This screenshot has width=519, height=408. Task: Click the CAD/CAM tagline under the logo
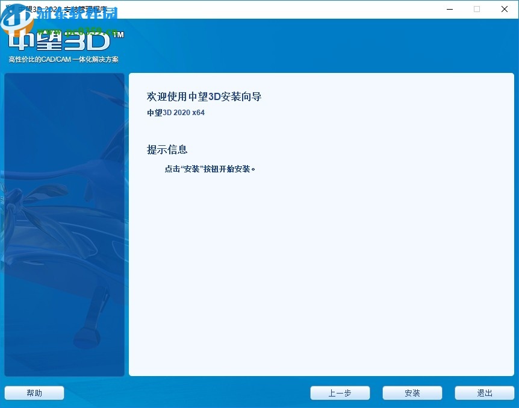point(63,60)
